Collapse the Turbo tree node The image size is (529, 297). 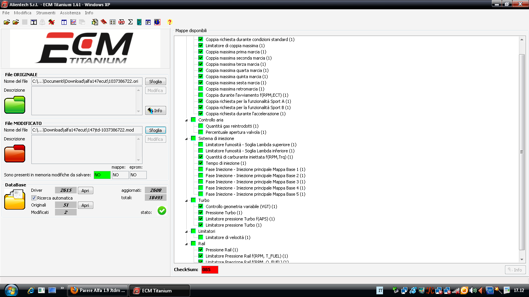[186, 200]
